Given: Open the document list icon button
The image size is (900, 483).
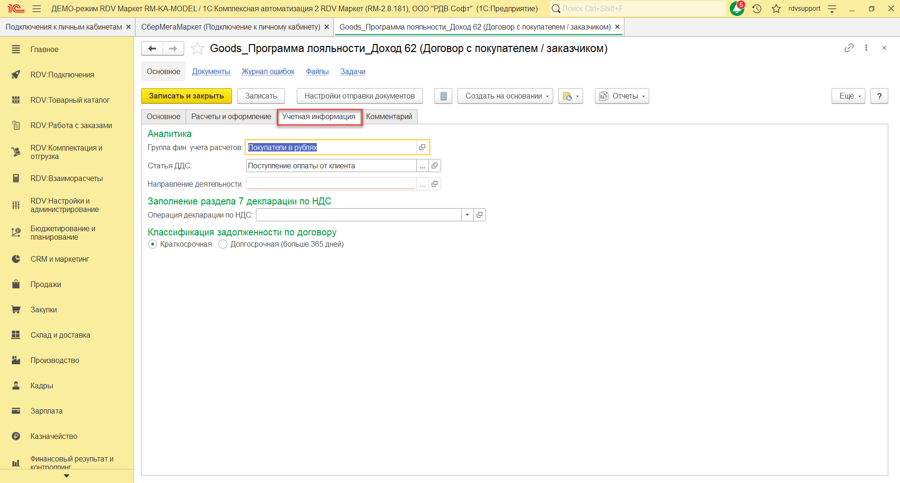Looking at the screenshot, I should click(x=443, y=96).
